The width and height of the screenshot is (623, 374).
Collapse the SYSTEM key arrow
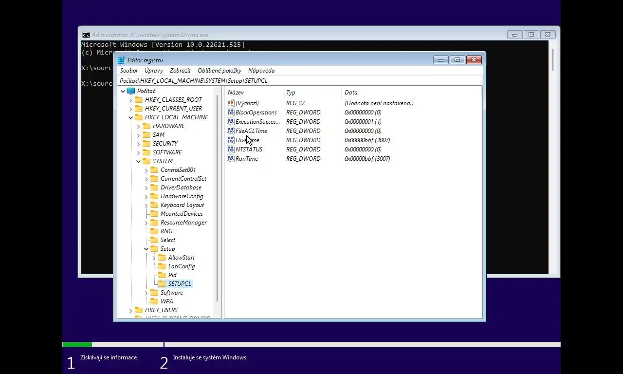(138, 161)
